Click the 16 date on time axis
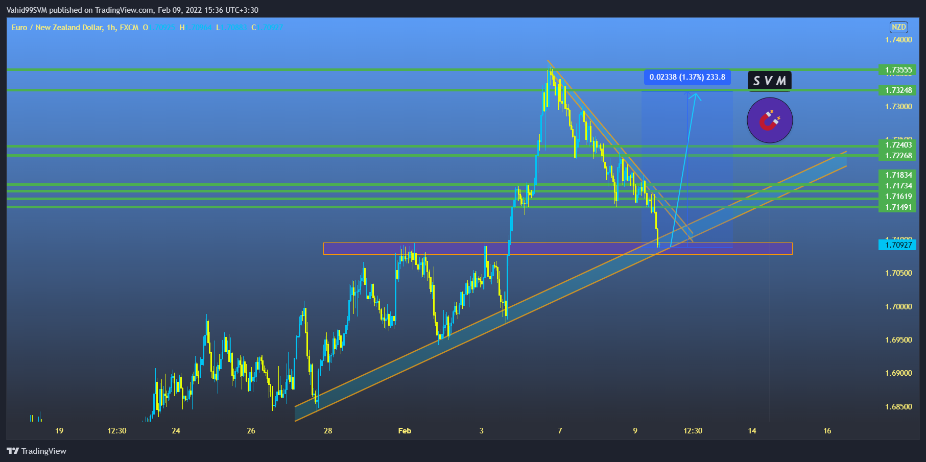926x462 pixels. [827, 431]
